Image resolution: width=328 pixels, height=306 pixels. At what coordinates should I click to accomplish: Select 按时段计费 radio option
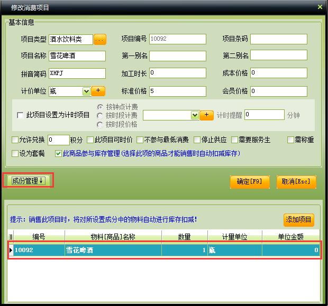[x=100, y=116]
